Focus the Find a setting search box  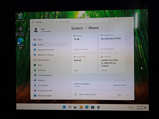click(x=81, y=22)
